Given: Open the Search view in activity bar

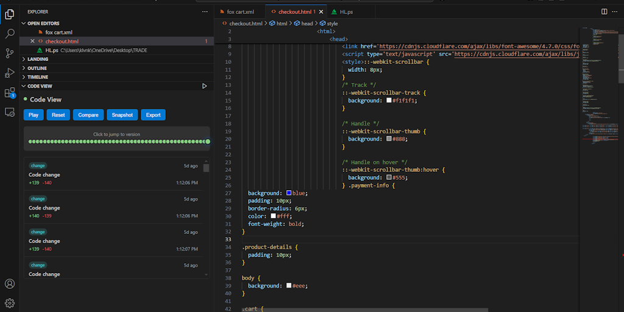Looking at the screenshot, I should tap(10, 34).
